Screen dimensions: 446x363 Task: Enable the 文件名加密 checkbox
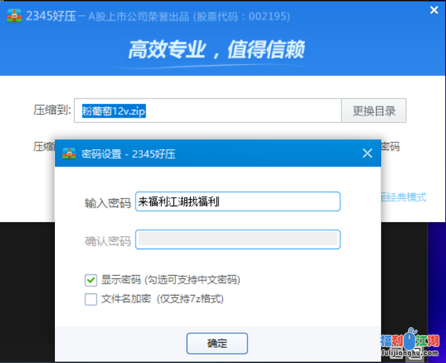coord(91,299)
